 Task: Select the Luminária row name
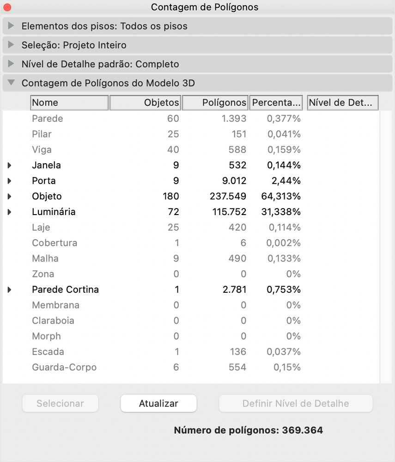54,212
